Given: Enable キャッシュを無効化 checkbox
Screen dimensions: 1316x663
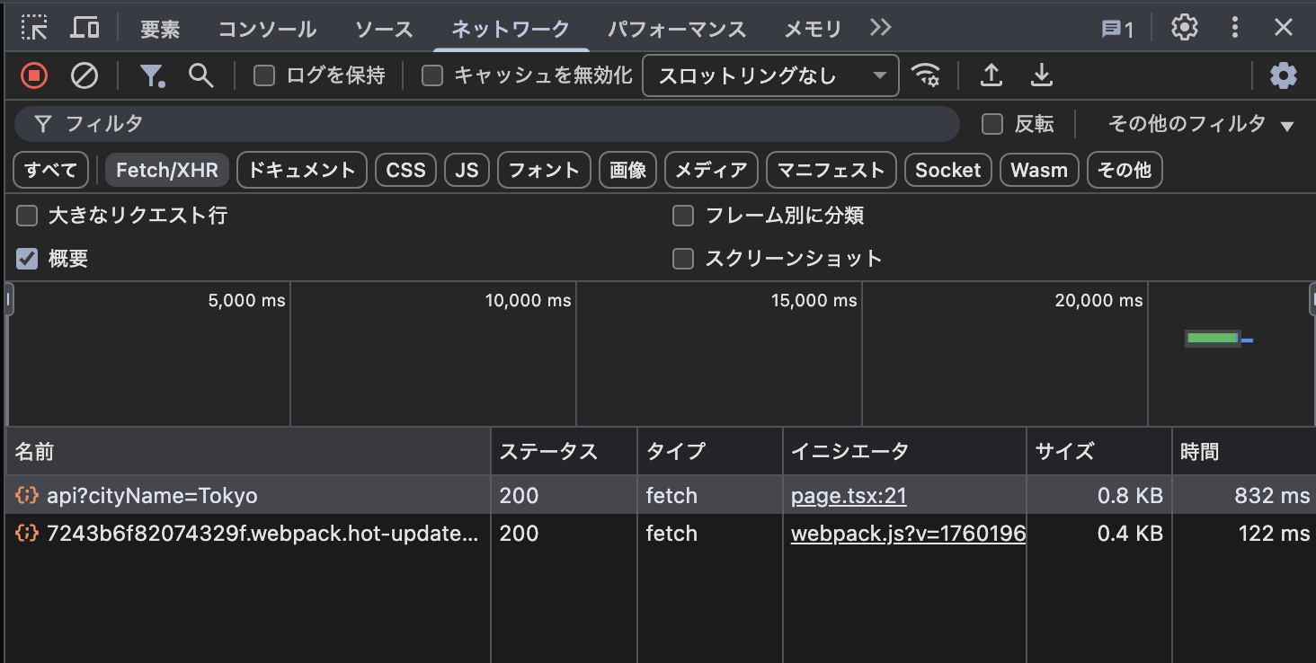Looking at the screenshot, I should pyautogui.click(x=431, y=75).
